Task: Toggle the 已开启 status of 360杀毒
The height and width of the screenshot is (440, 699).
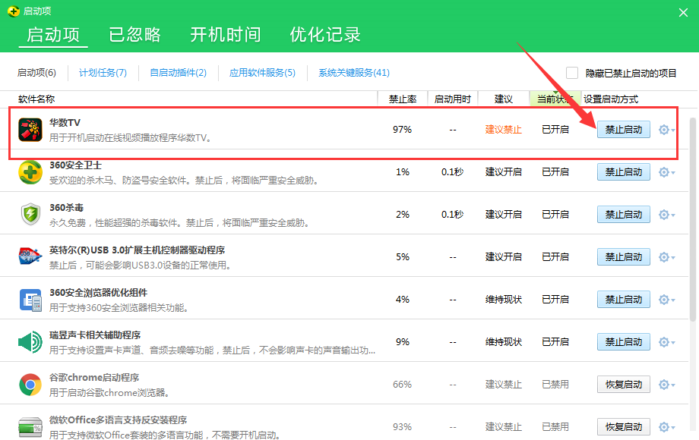Action: [x=555, y=214]
